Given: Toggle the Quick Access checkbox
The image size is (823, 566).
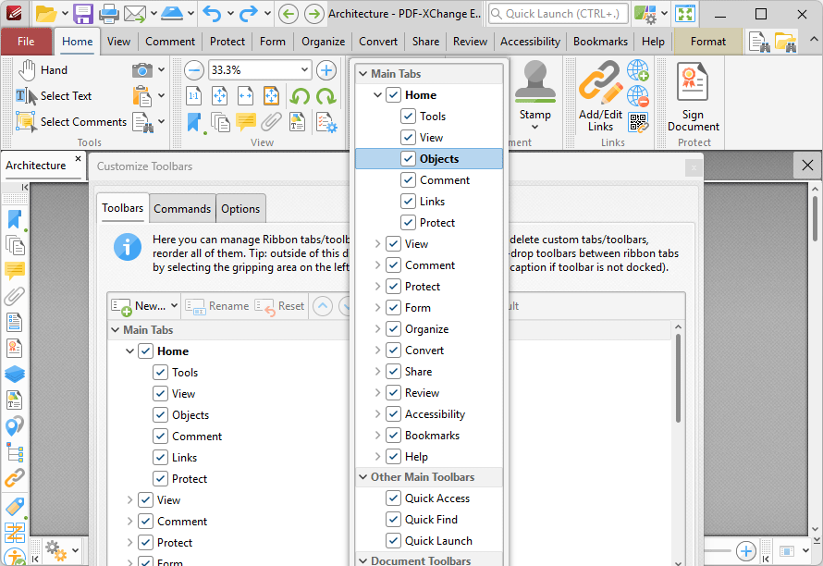Looking at the screenshot, I should 393,498.
